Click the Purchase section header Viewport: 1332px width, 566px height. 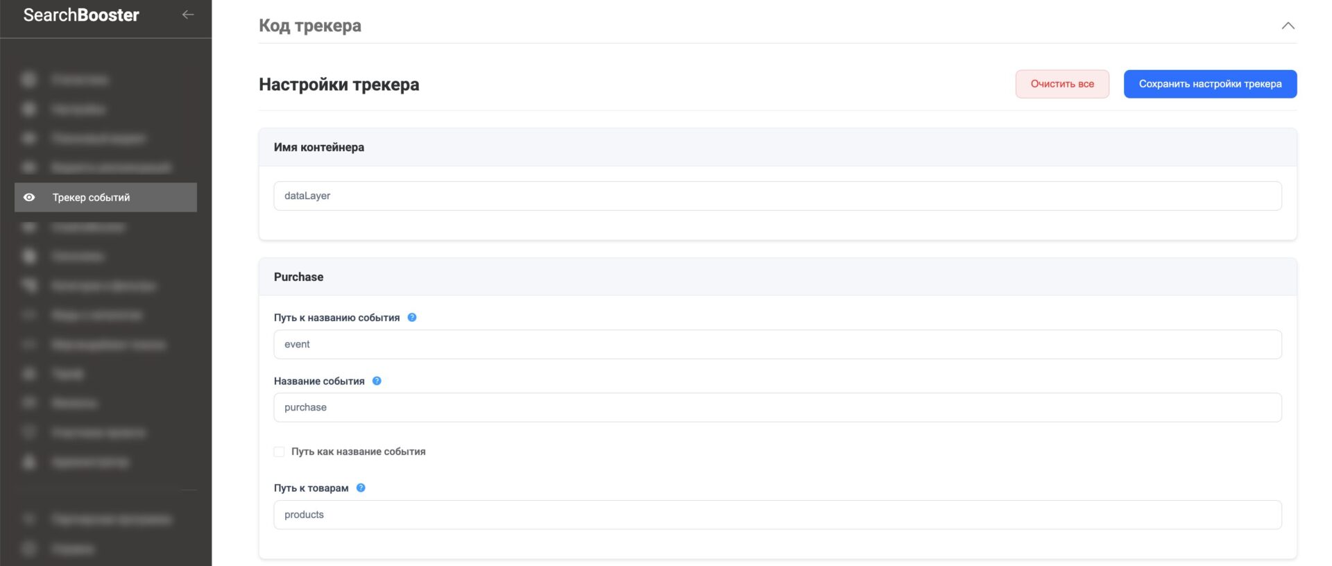[298, 277]
